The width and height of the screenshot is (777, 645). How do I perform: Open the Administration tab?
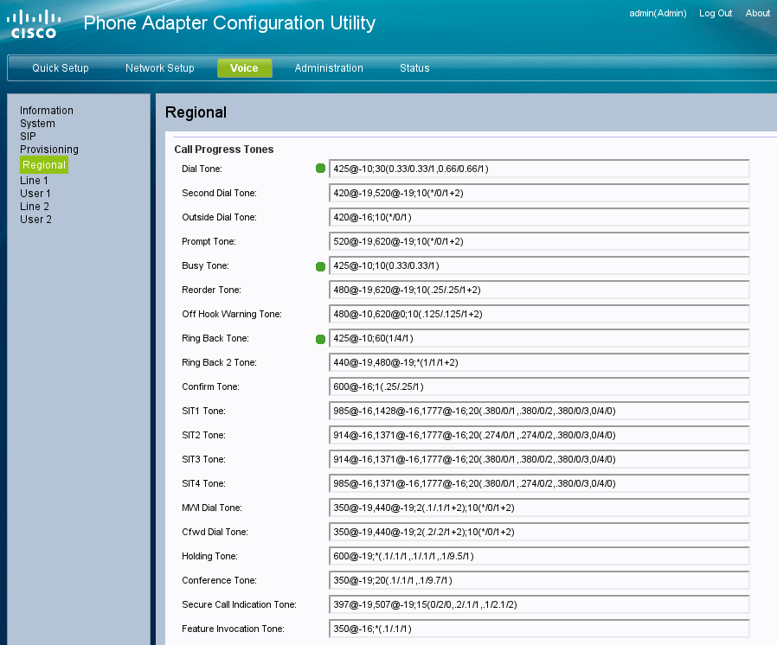pos(329,68)
